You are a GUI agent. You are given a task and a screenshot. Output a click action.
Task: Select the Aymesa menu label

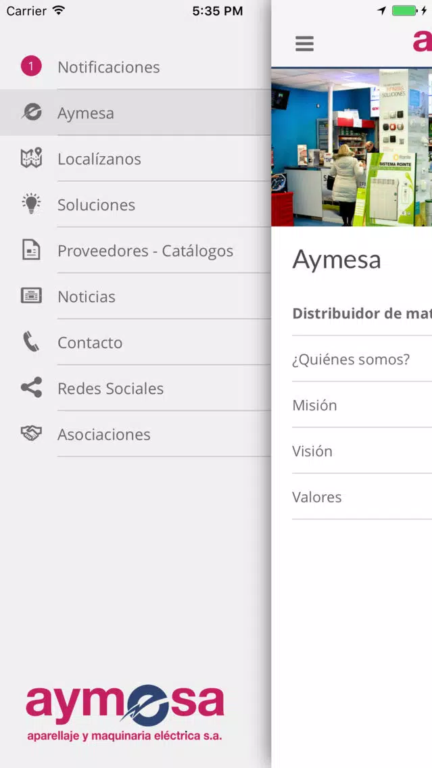(x=86, y=113)
